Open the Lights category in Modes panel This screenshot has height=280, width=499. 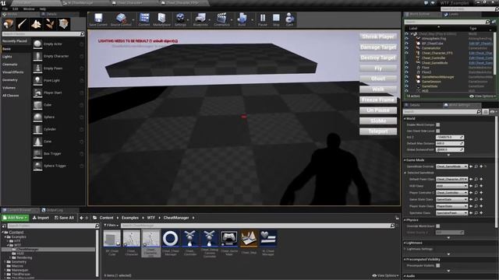16,57
